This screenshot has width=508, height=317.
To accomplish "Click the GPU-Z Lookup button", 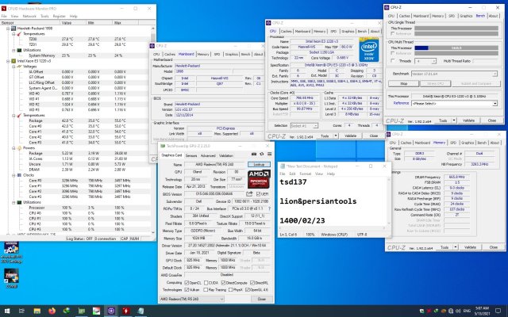I will click(260, 163).
